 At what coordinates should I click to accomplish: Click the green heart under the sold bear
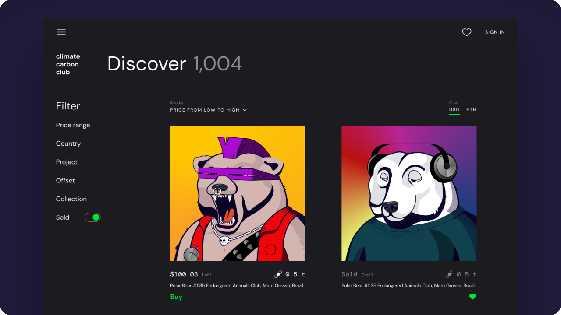(472, 297)
